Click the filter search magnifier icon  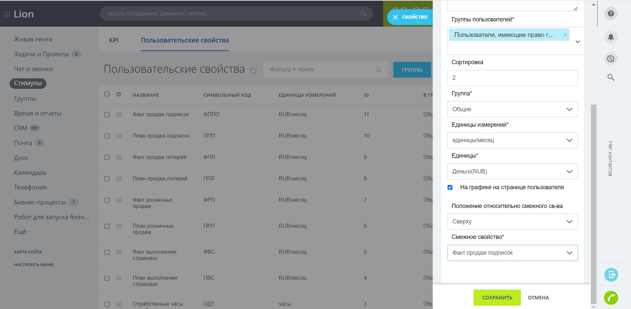pyautogui.click(x=378, y=70)
